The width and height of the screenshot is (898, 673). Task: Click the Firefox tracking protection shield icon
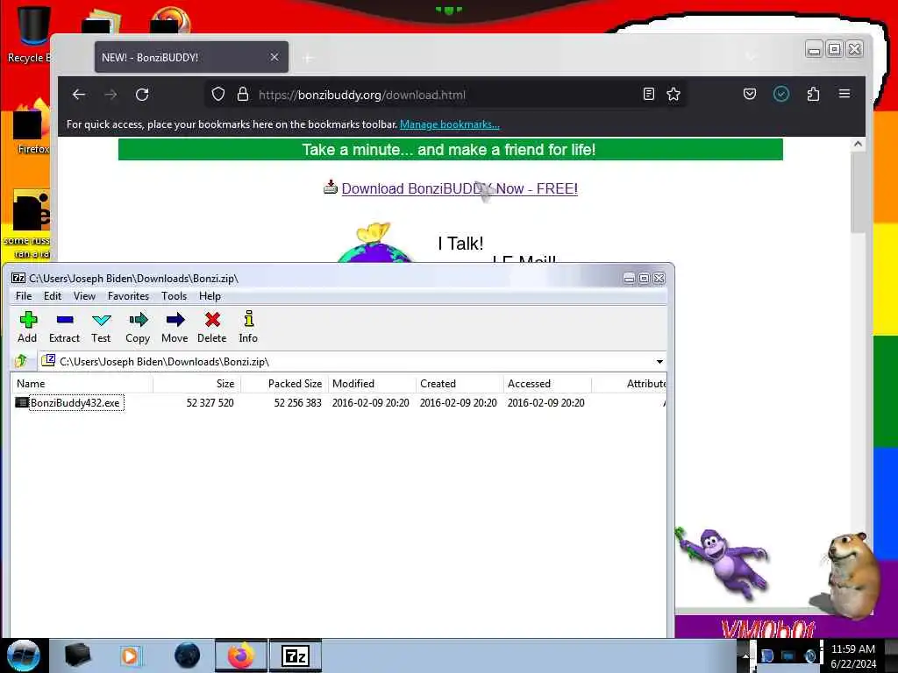217,94
